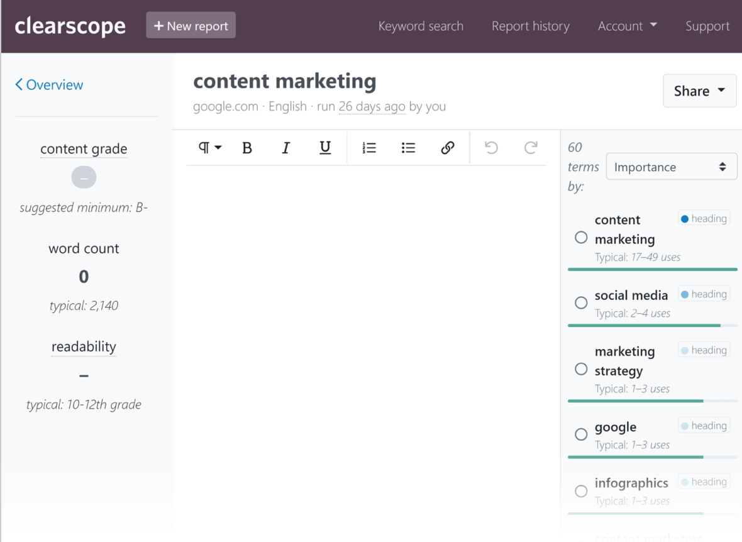Image resolution: width=742 pixels, height=542 pixels.
Task: Redo the last edit
Action: coord(531,148)
